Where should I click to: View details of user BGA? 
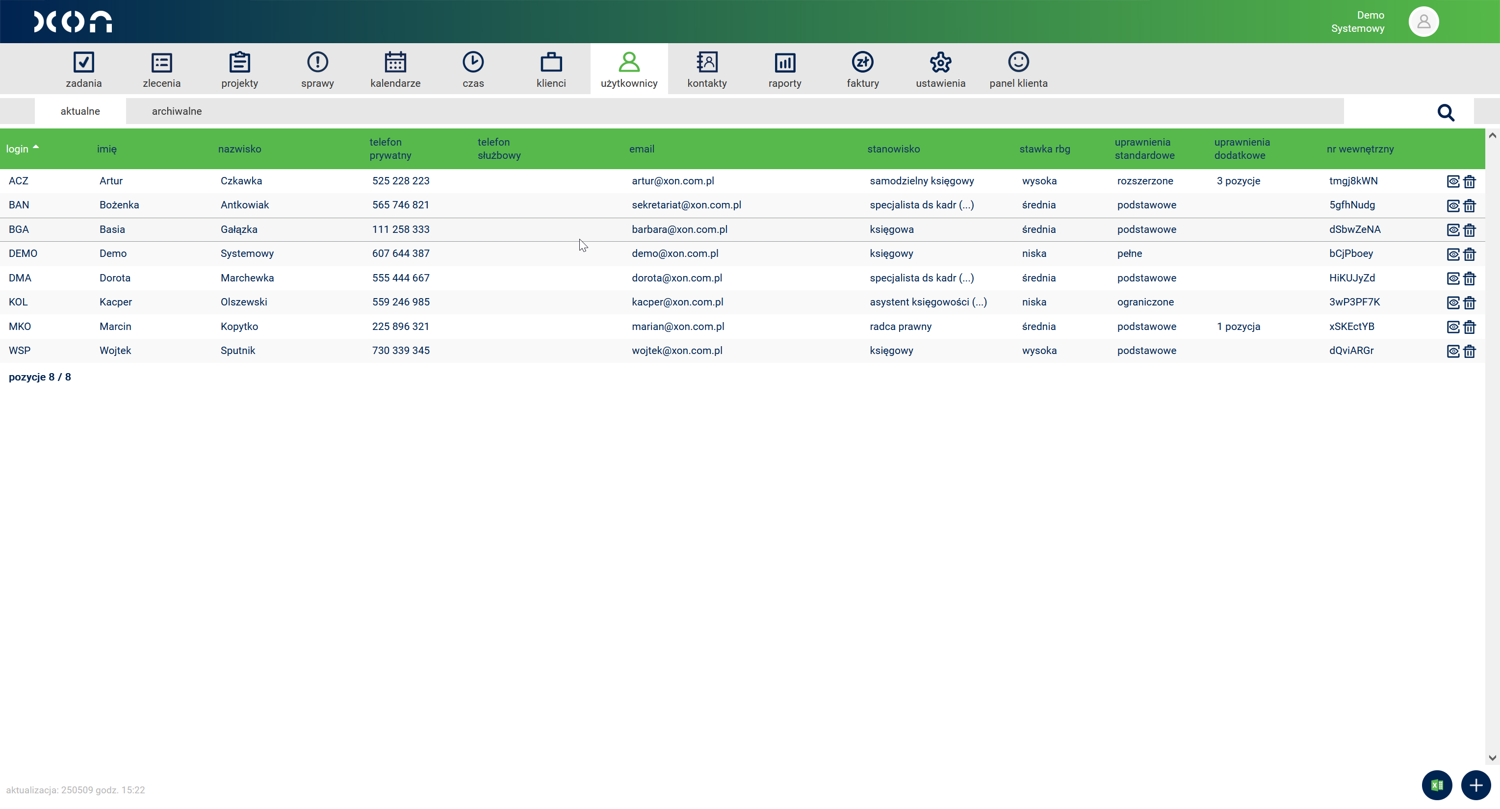1453,230
